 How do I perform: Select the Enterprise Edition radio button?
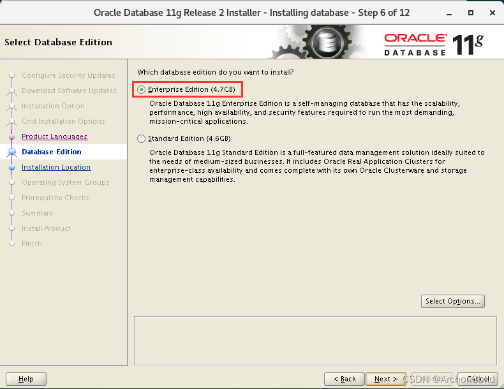(x=141, y=90)
